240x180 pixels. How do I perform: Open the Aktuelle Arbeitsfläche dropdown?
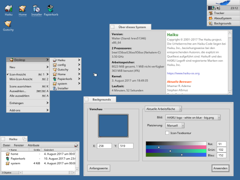(163, 109)
